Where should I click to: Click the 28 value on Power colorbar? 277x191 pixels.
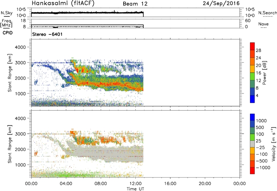pos(258,50)
